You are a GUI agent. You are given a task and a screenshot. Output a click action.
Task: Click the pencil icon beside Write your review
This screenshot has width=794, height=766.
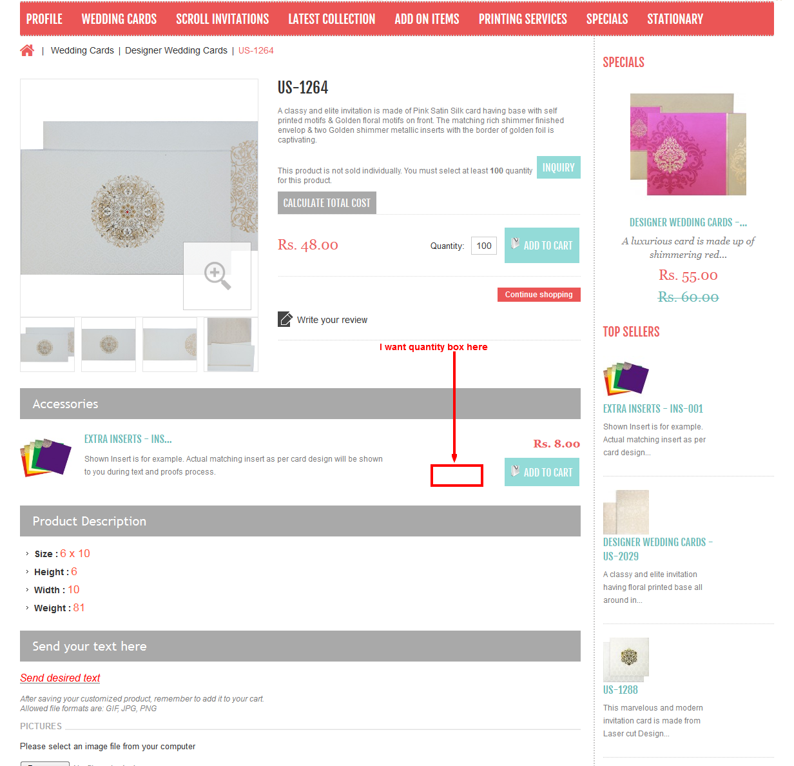pos(285,319)
